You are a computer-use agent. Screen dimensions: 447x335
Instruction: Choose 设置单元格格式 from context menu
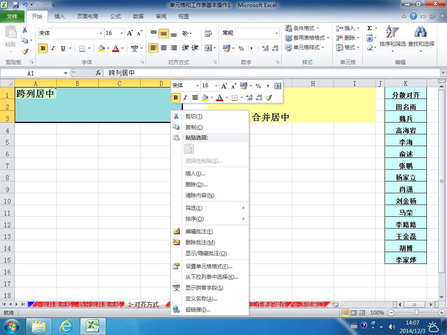tap(210, 267)
